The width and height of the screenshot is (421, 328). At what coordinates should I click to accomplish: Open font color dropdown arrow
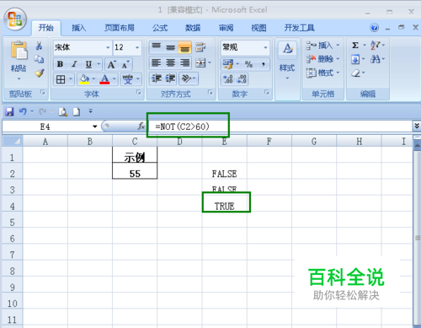[115, 79]
